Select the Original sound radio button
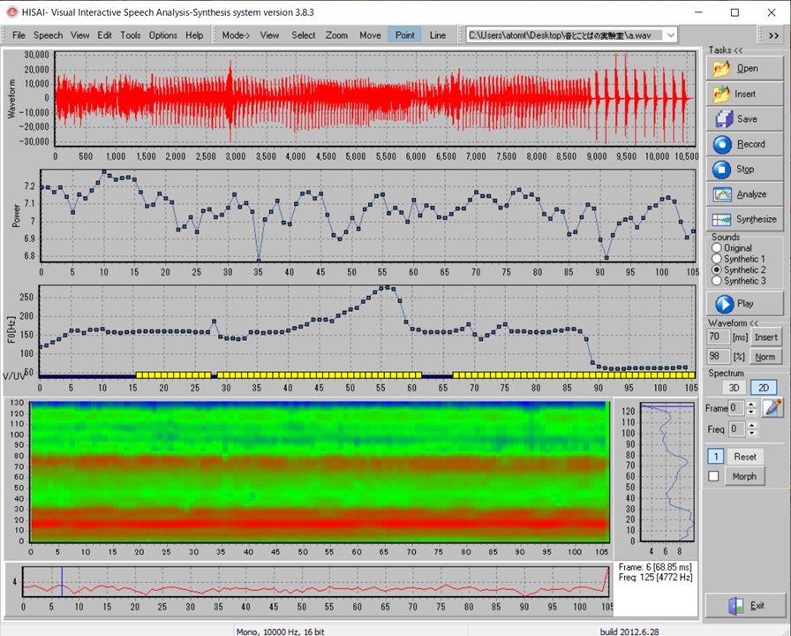This screenshot has width=791, height=636. coord(716,248)
